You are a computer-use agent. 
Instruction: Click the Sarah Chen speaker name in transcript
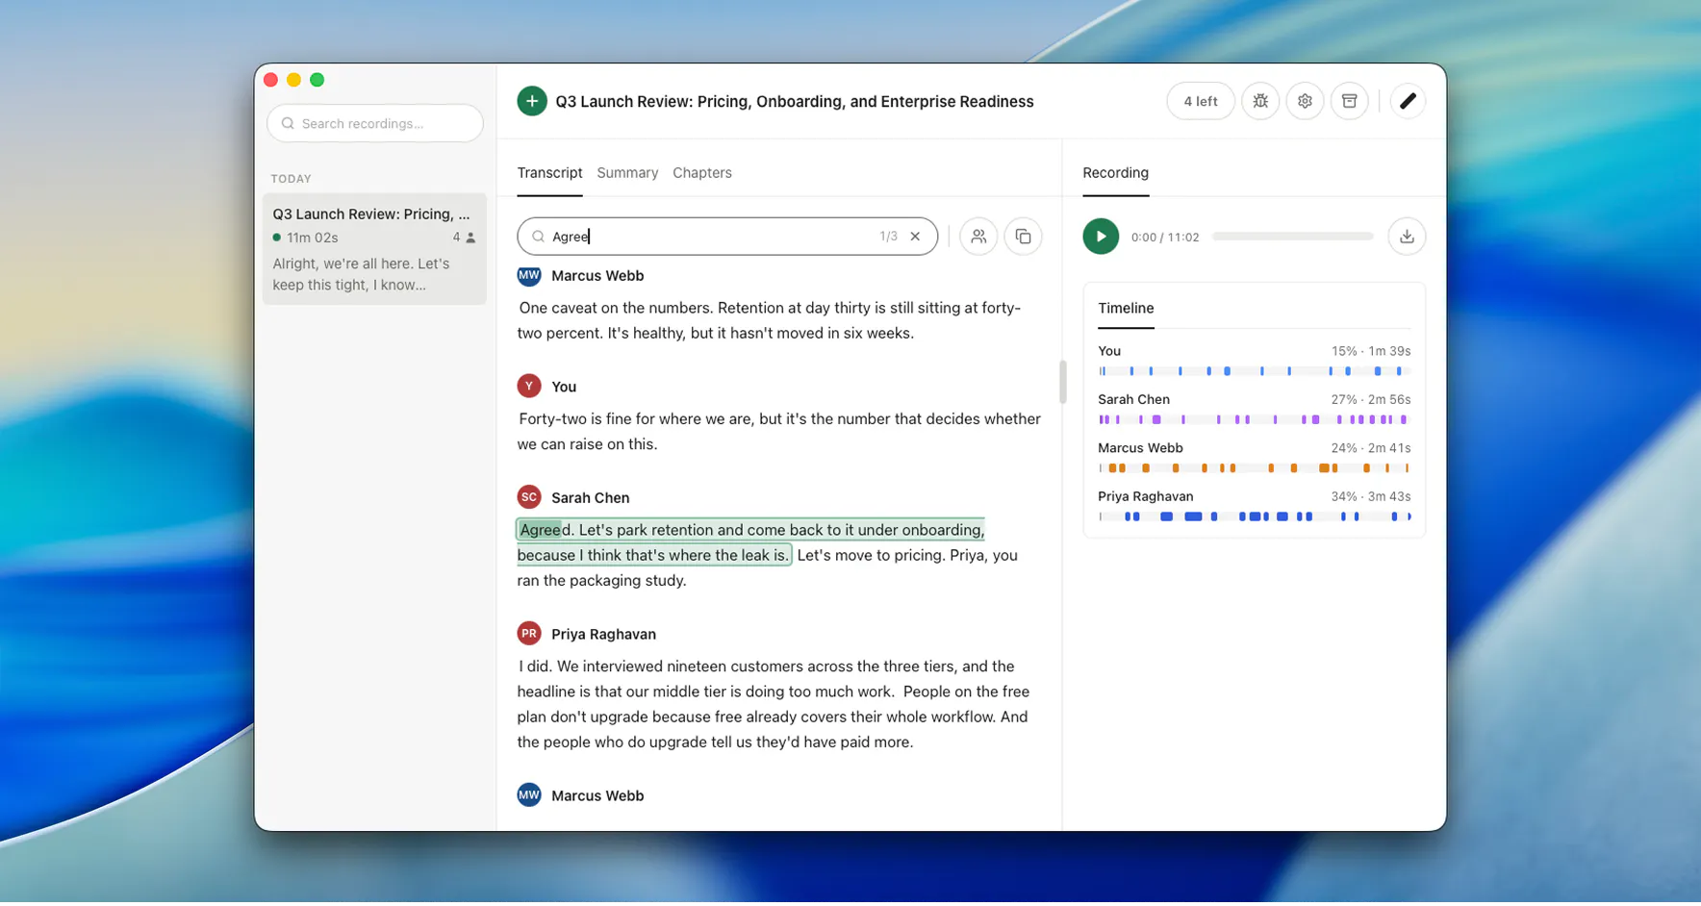coord(590,497)
